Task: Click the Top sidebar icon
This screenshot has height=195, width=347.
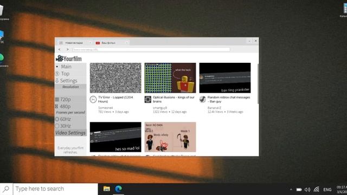Action: [57, 74]
